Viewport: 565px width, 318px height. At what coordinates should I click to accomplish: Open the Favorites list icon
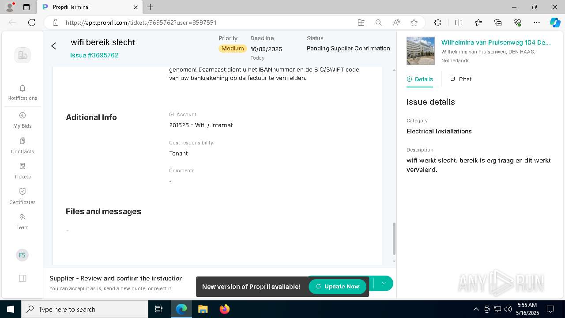[478, 23]
